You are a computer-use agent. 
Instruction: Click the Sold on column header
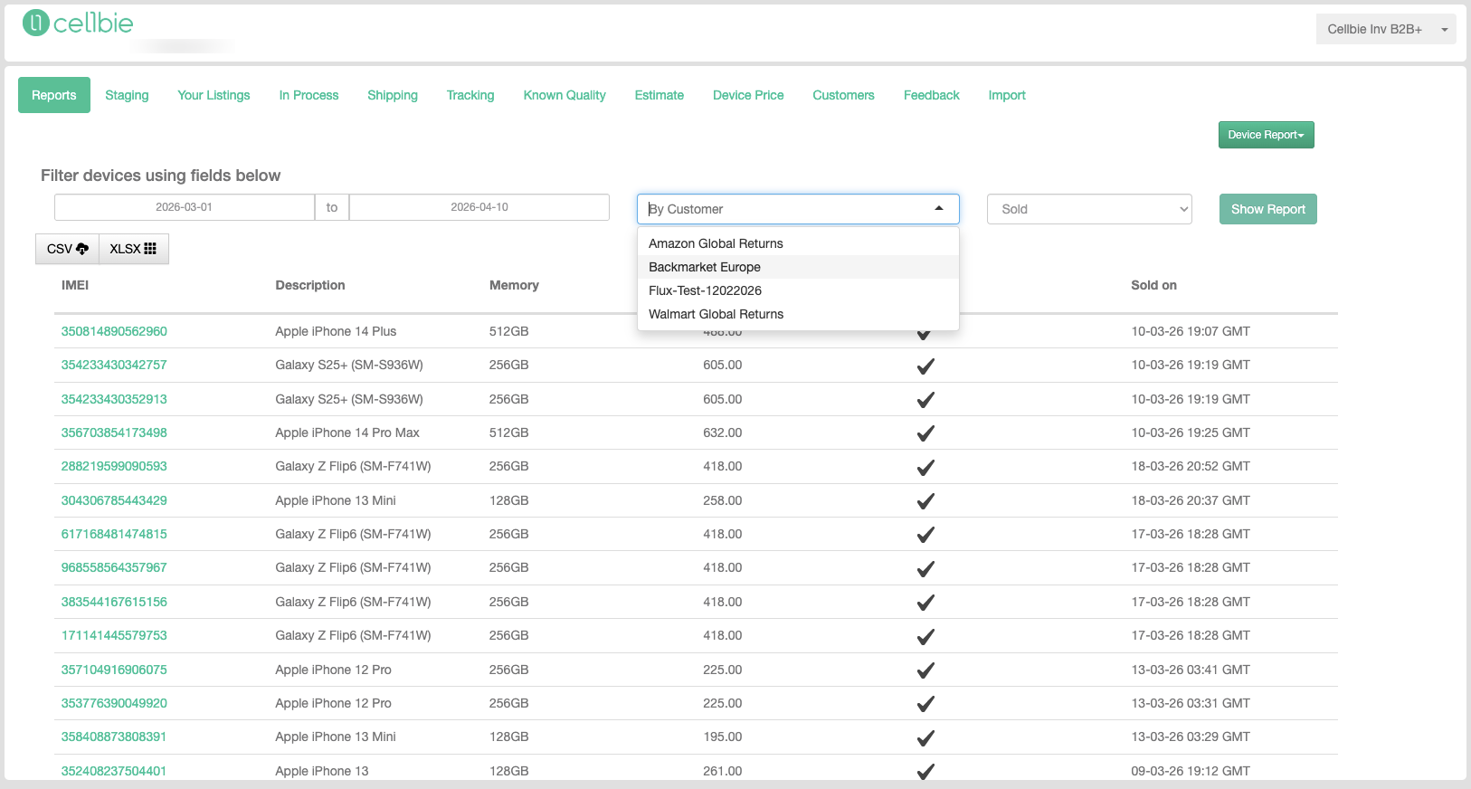coord(1153,285)
